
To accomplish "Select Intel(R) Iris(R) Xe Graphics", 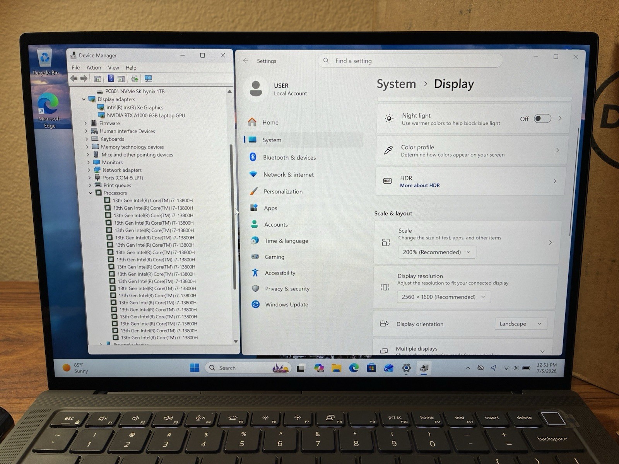I will [135, 107].
